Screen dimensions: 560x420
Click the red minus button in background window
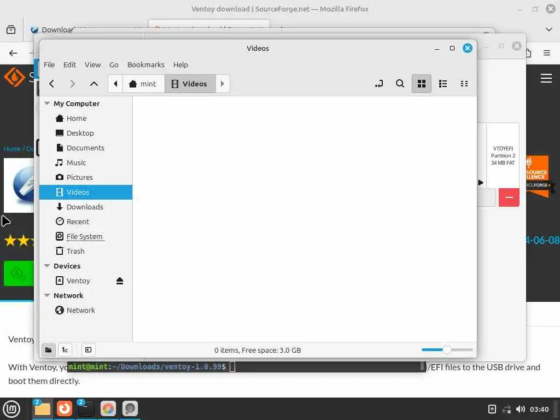[x=509, y=197]
